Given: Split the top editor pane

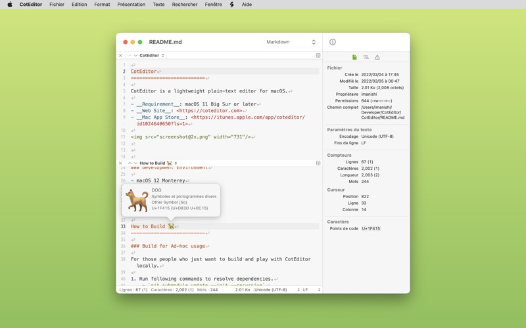Looking at the screenshot, I should [x=318, y=56].
